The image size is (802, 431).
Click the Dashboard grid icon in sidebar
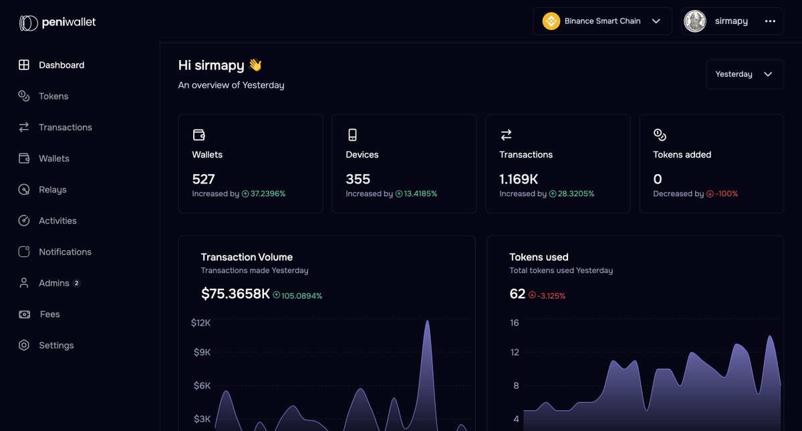24,65
